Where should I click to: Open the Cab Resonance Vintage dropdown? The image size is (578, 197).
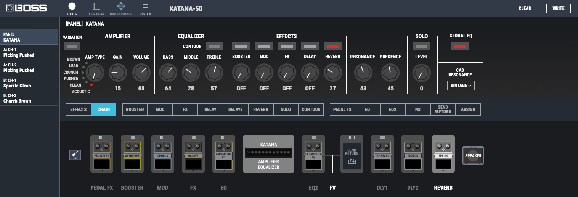(x=461, y=86)
